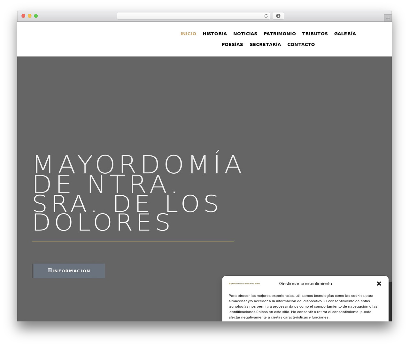The height and width of the screenshot is (346, 409).
Task: Reload the page using the refresh icon
Action: [x=266, y=16]
